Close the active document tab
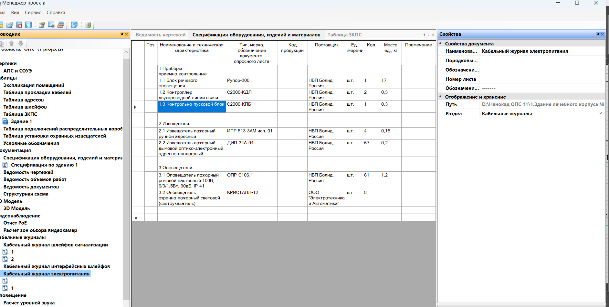Viewport: 609px width, 307px height. (433, 34)
